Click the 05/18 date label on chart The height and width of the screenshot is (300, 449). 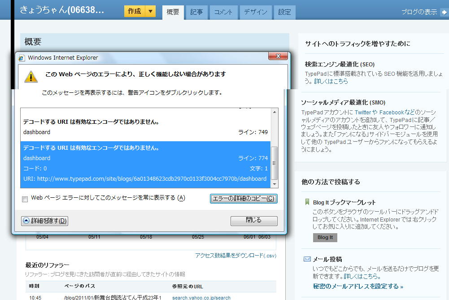click(146, 237)
